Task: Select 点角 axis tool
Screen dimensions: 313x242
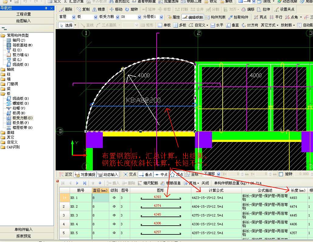Action: [x=292, y=17]
